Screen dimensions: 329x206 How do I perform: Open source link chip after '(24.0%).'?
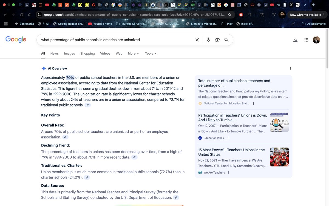click(x=87, y=177)
